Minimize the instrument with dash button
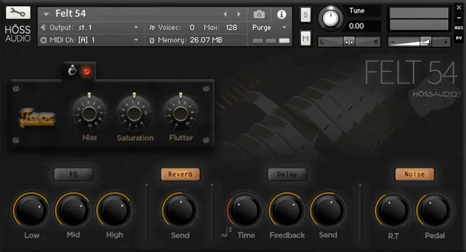 (459, 18)
